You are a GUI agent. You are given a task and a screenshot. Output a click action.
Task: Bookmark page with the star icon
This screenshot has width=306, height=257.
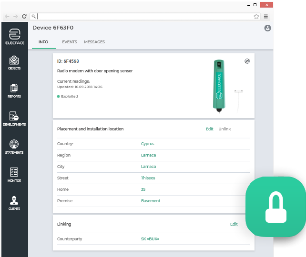point(256,17)
